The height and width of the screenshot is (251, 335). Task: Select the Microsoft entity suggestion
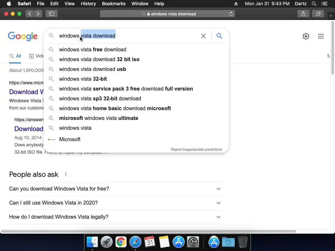136,139
